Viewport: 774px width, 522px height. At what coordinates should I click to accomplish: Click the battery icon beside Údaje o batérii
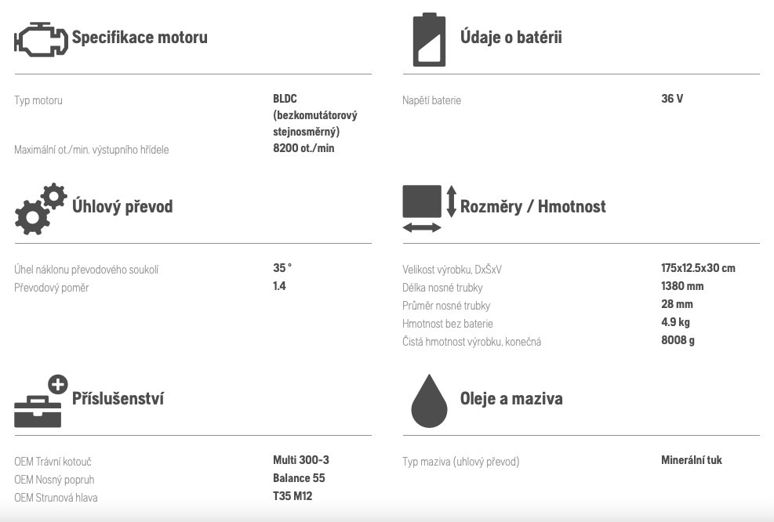(x=429, y=39)
